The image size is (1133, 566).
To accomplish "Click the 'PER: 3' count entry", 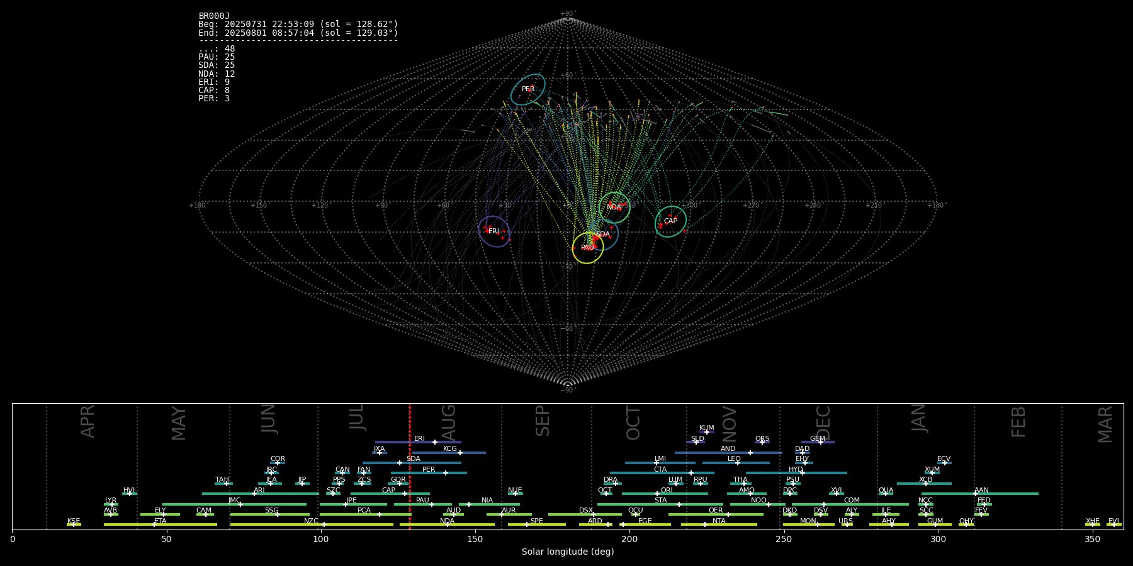I will (214, 99).
